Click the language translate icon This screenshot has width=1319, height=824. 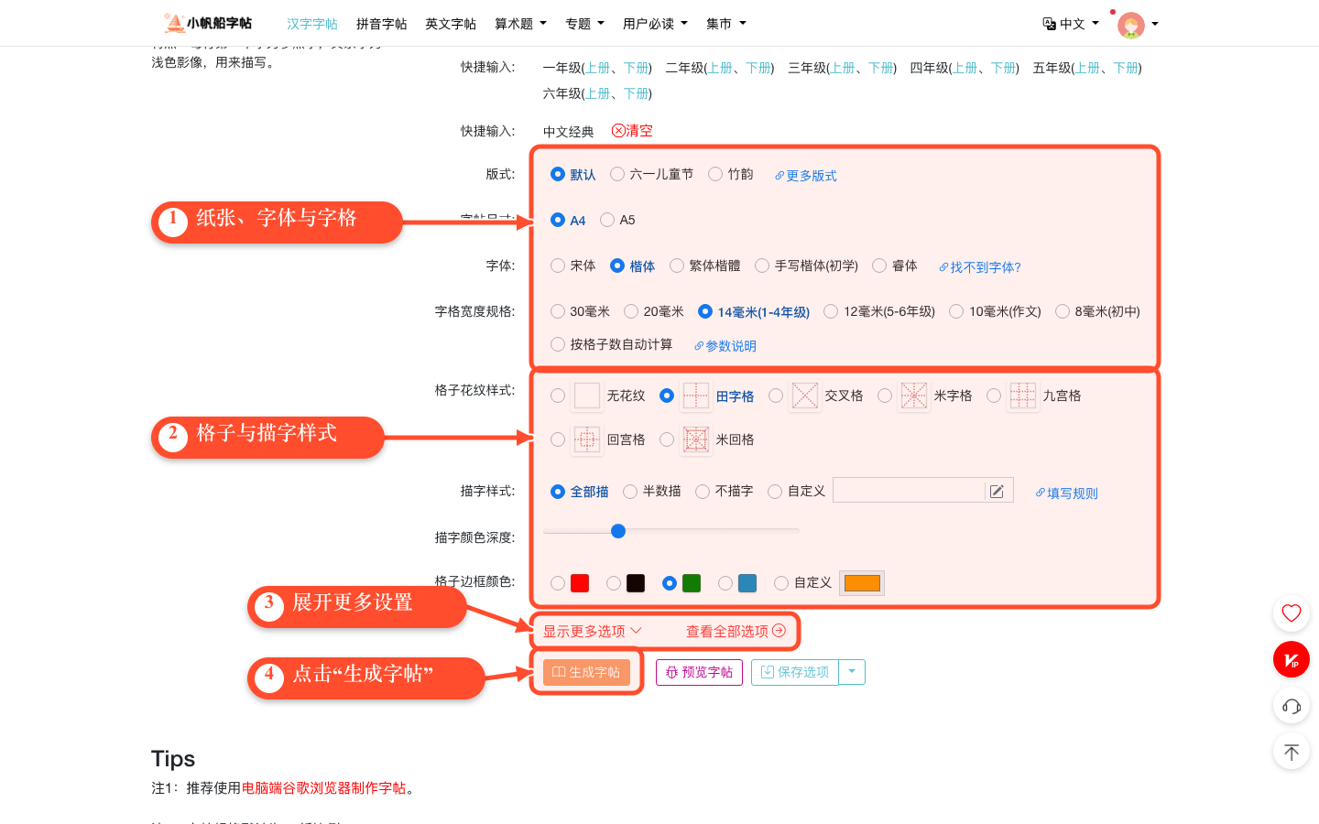(1050, 24)
